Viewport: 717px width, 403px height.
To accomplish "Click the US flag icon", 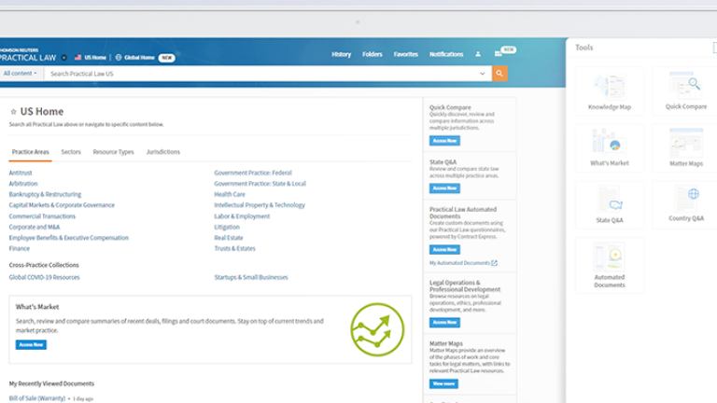I will [77, 58].
